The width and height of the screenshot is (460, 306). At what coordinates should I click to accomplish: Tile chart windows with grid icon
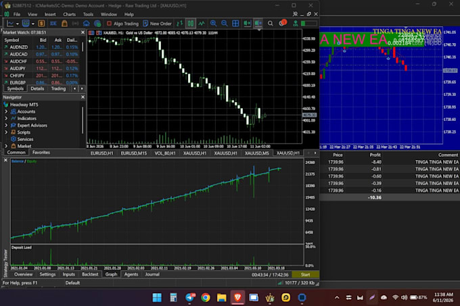coord(235,24)
